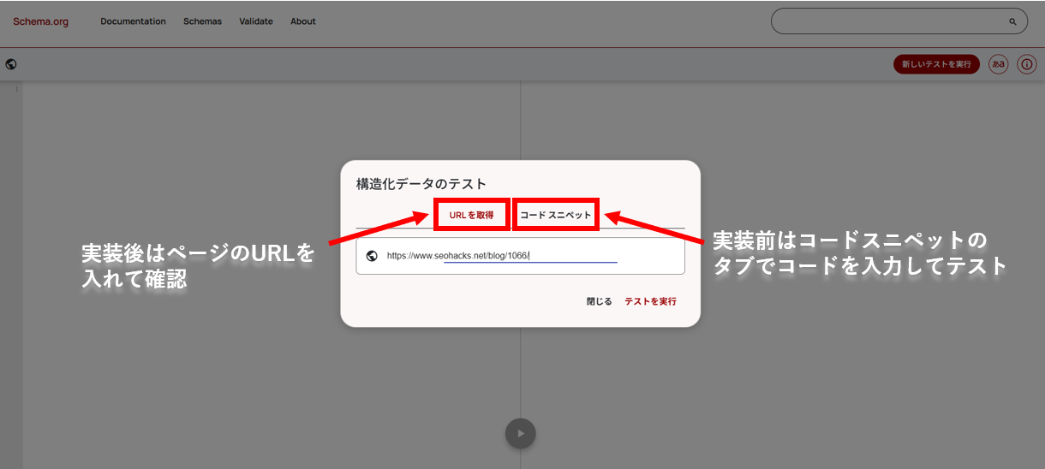
Task: Dismiss the dialog with 閉じる
Action: tap(600, 301)
